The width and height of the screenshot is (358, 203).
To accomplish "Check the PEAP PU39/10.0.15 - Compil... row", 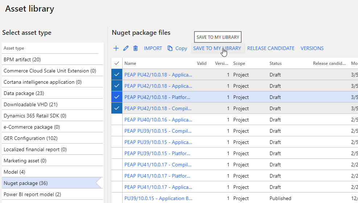I will [117, 131].
